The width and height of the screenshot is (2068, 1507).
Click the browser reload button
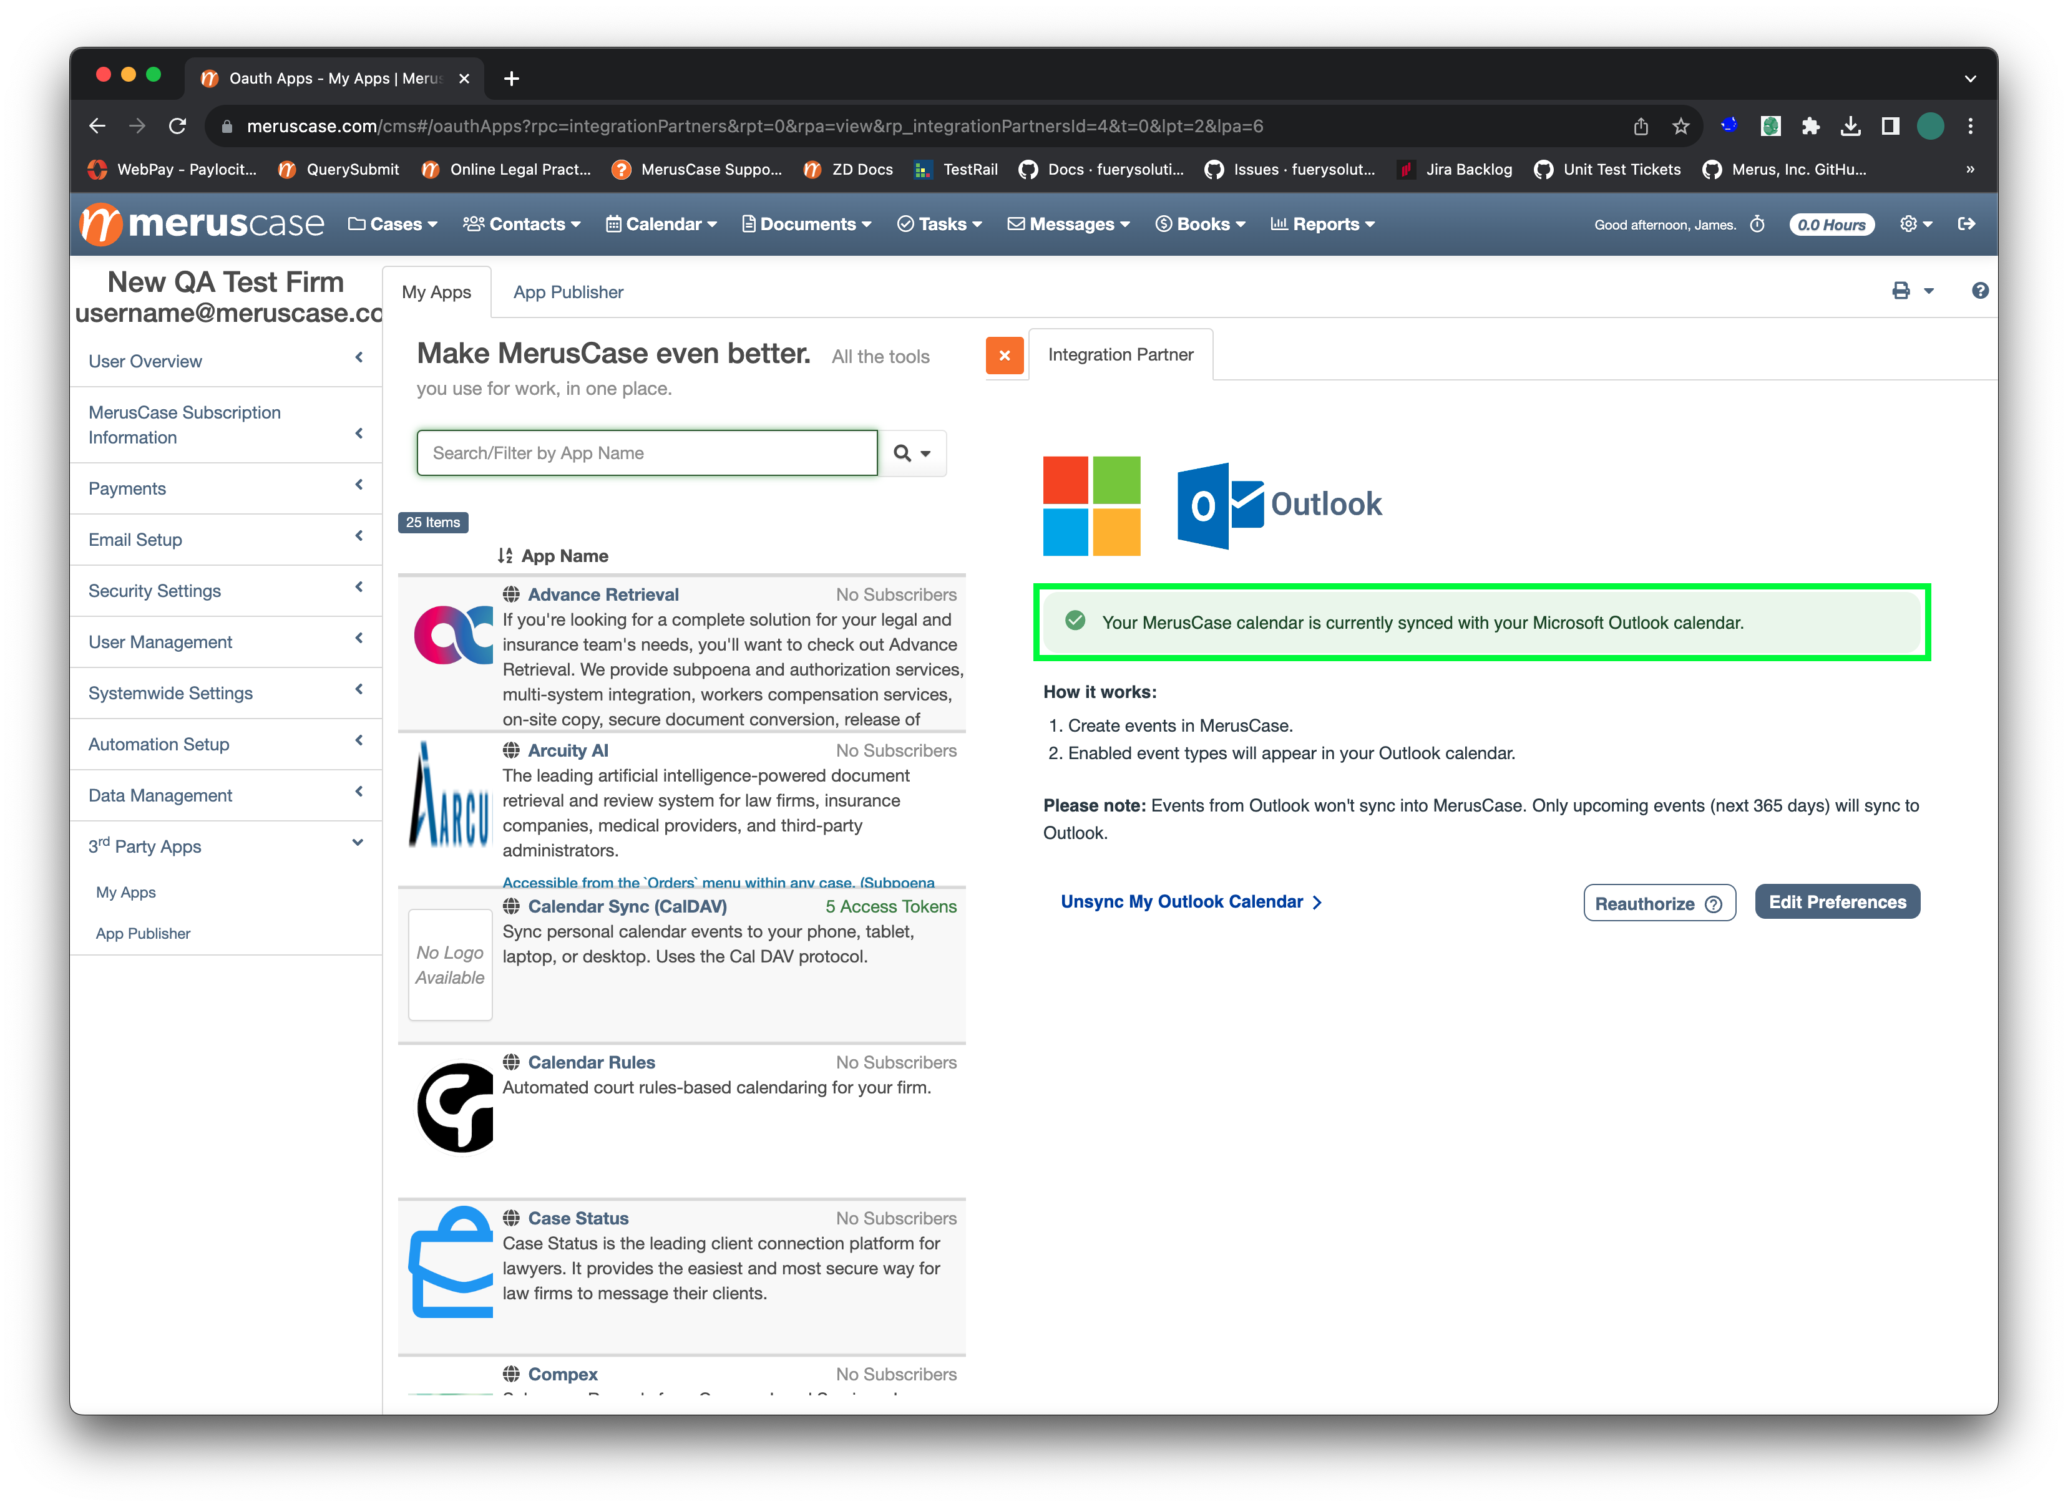point(177,126)
